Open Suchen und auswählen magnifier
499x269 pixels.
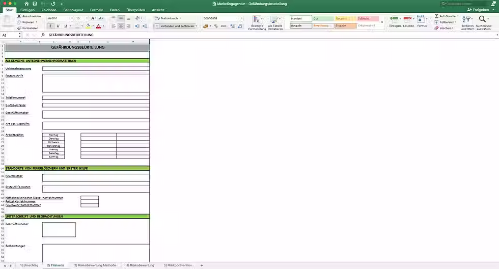click(x=483, y=23)
